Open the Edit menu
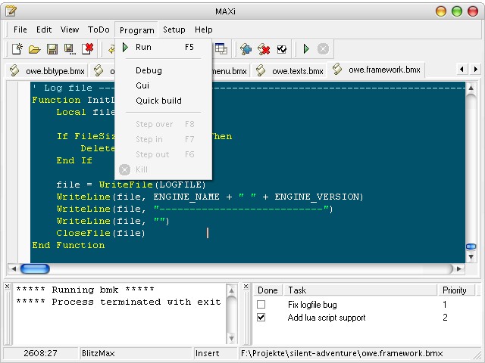The width and height of the screenshot is (485, 363). (44, 29)
